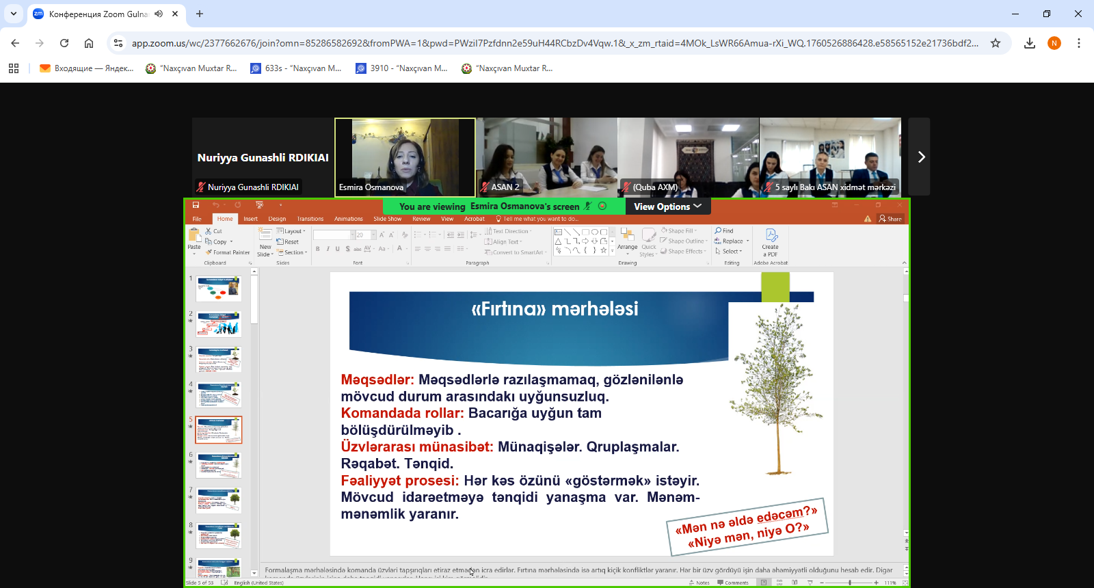Click the Create a PDF Acrobat icon

[771, 237]
